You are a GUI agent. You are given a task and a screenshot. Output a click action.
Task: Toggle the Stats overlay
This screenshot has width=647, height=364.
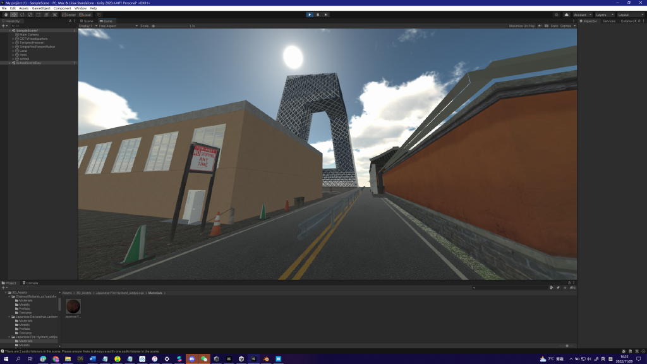(554, 26)
